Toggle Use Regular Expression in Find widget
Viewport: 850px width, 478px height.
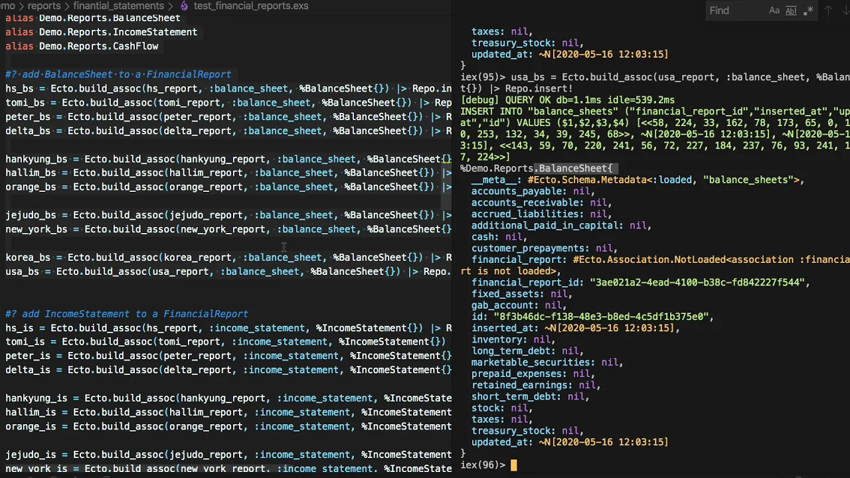[808, 11]
